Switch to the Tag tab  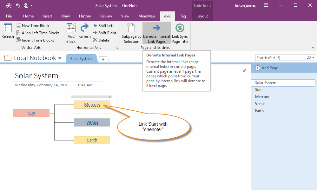tap(183, 16)
